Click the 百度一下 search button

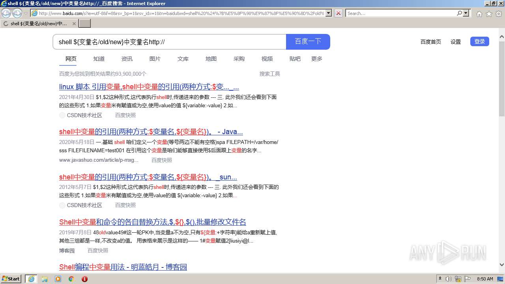(x=308, y=42)
